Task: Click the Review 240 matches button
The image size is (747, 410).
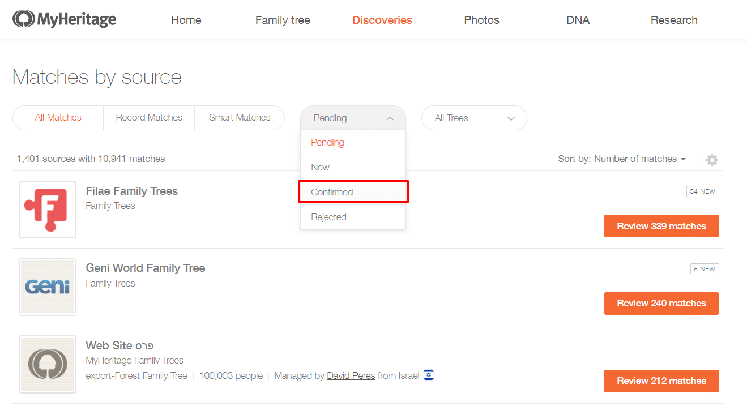Action: pyautogui.click(x=661, y=304)
